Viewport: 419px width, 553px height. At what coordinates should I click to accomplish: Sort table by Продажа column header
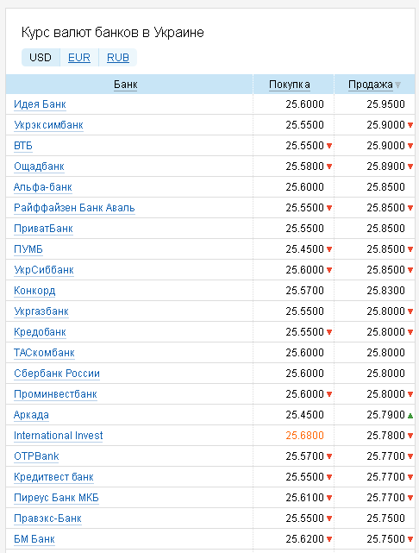[x=371, y=85]
